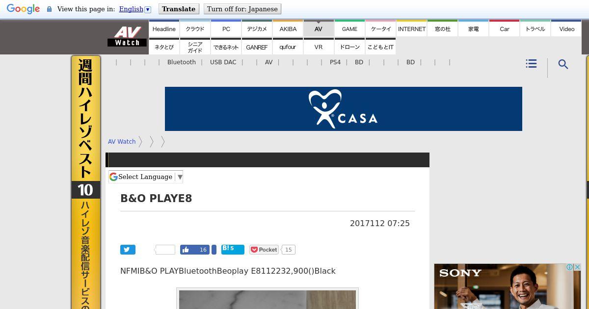The width and height of the screenshot is (589, 309).
Task: Open the シニアガイド tab
Action: (195, 47)
